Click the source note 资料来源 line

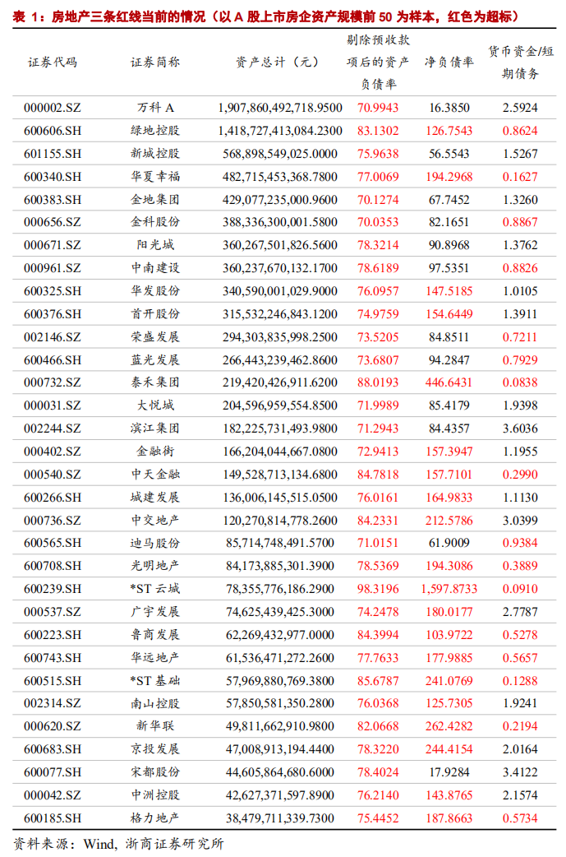118,844
